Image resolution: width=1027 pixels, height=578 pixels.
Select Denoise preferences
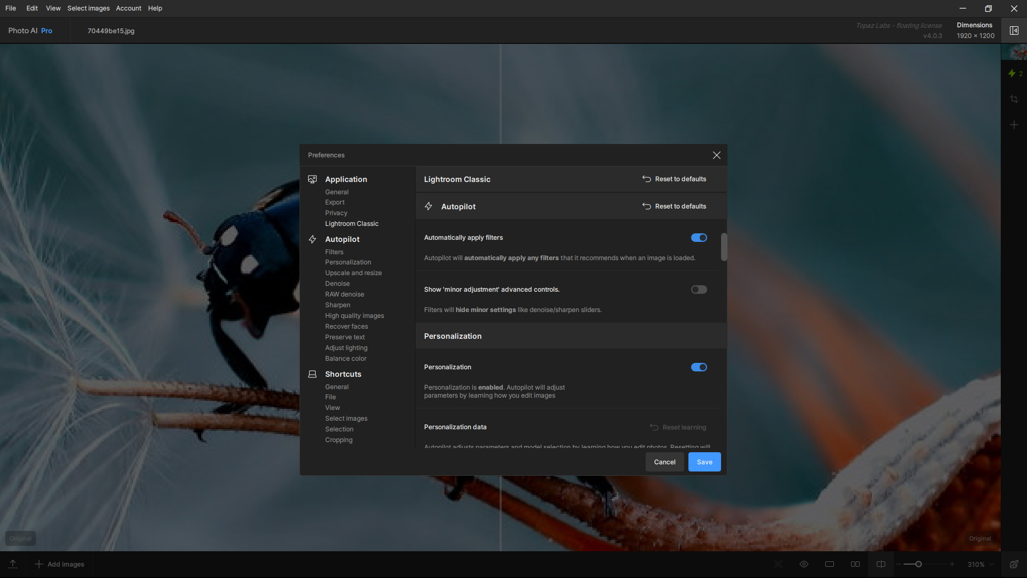click(x=337, y=283)
